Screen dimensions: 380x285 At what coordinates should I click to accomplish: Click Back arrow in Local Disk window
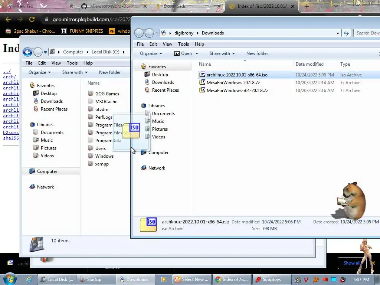click(27, 52)
